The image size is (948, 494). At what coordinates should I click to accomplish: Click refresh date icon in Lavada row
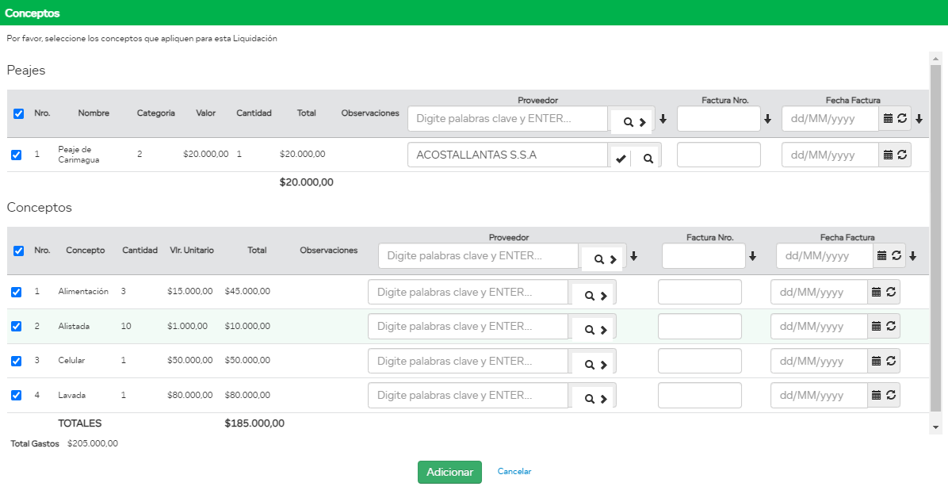[891, 395]
